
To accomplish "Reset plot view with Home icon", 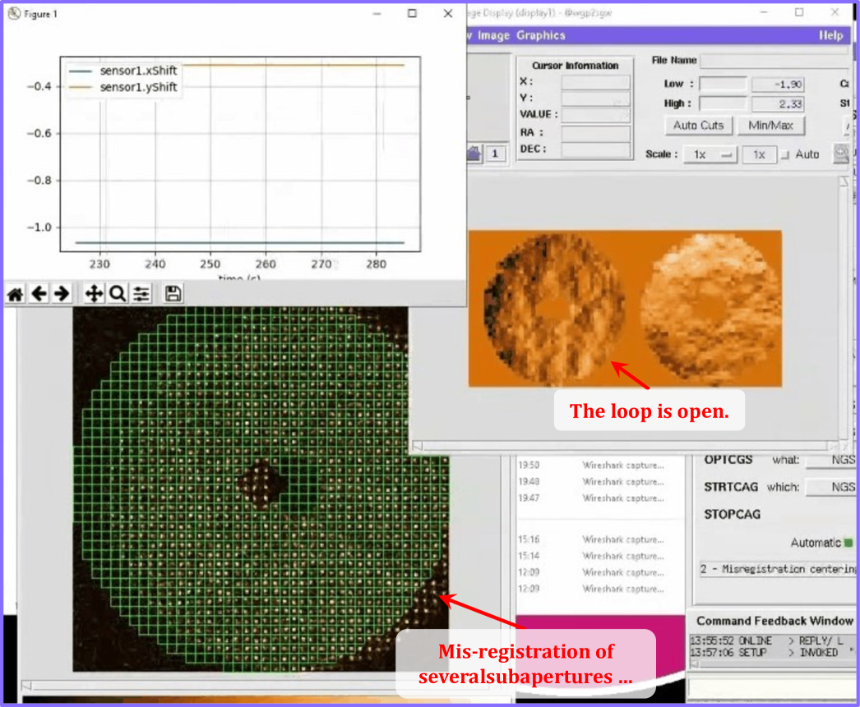I will [15, 294].
